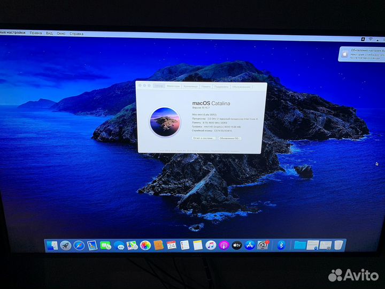The width and height of the screenshot is (385, 289).
Task: Open Reminders list icon in Dock
Action: 184,245
